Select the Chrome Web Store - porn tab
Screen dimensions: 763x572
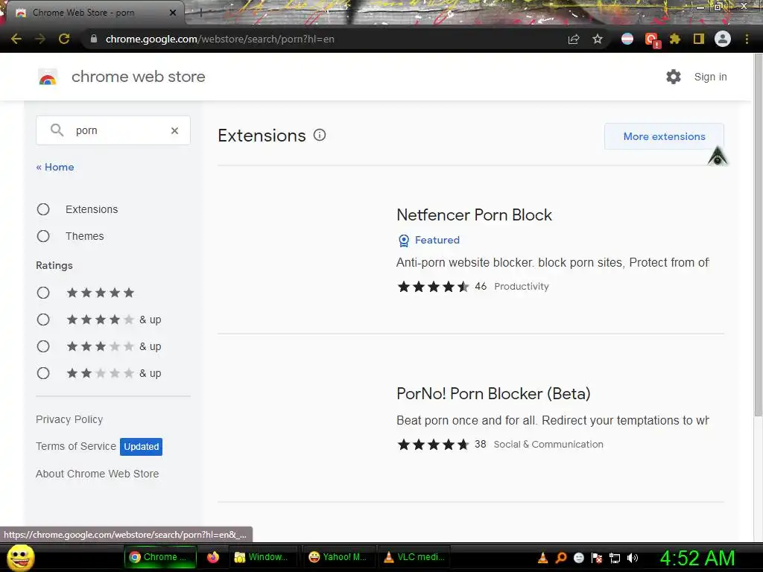pos(95,13)
